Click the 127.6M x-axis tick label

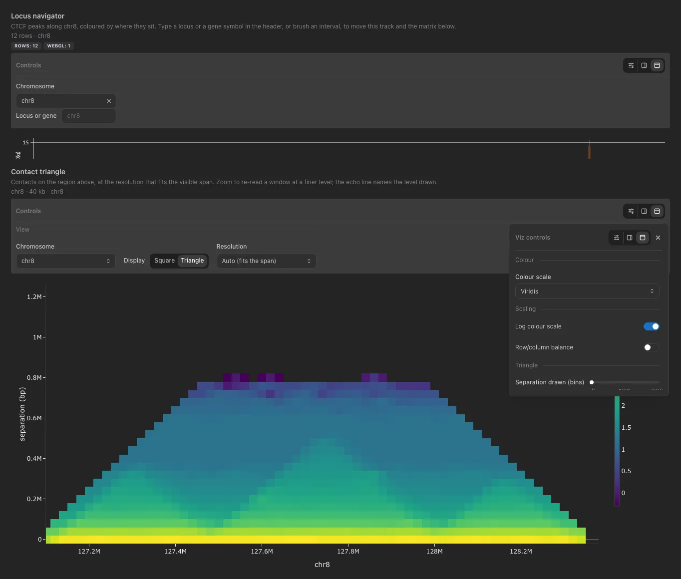262,552
